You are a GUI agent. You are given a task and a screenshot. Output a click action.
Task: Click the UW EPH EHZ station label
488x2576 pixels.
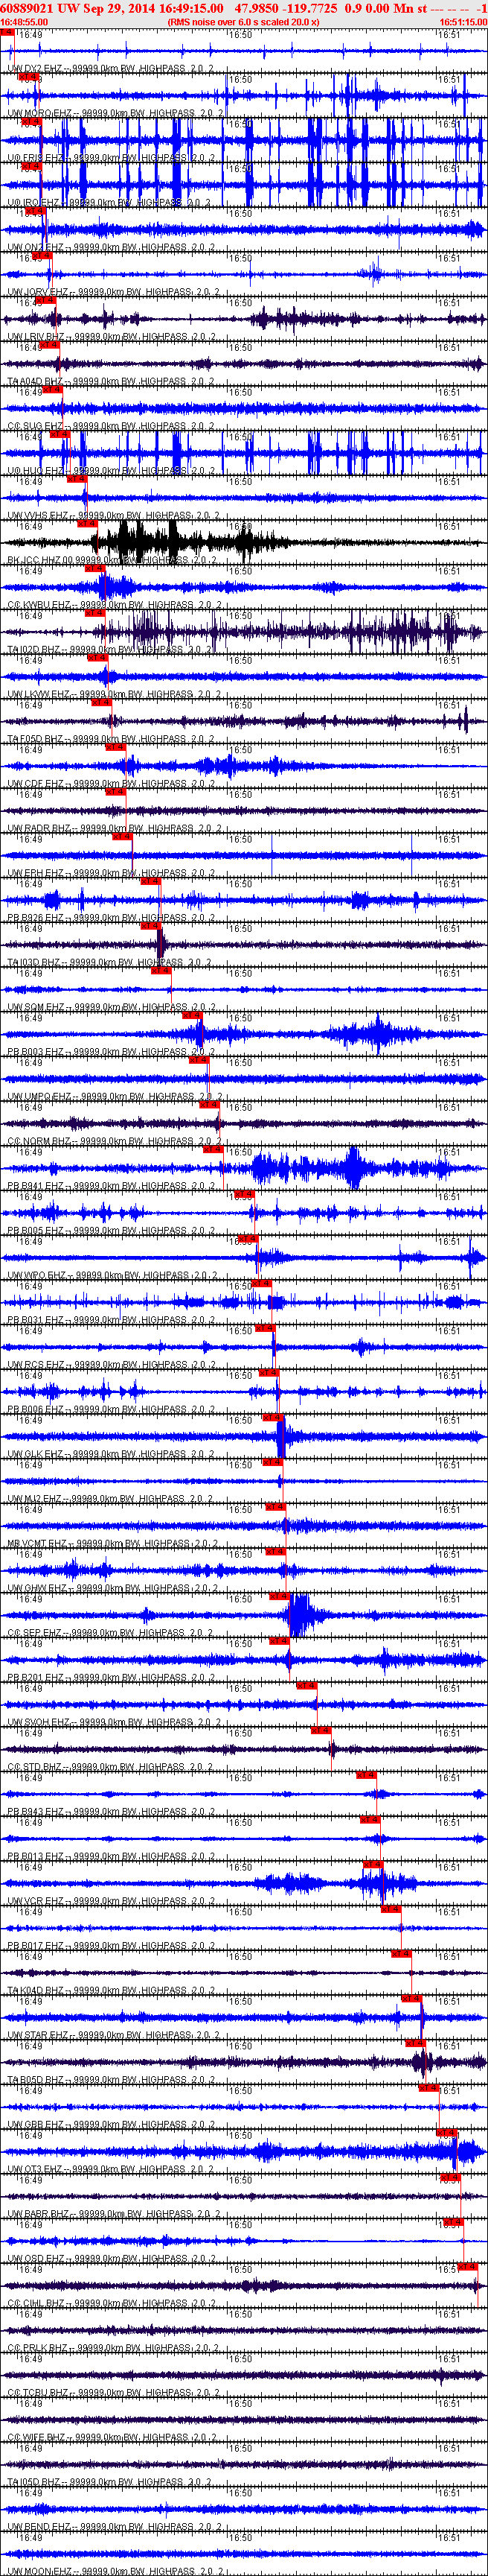point(111,873)
